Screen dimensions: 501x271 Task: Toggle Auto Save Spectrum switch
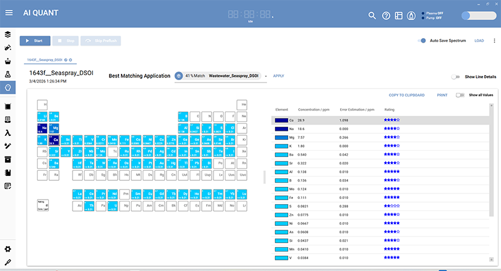click(x=422, y=41)
